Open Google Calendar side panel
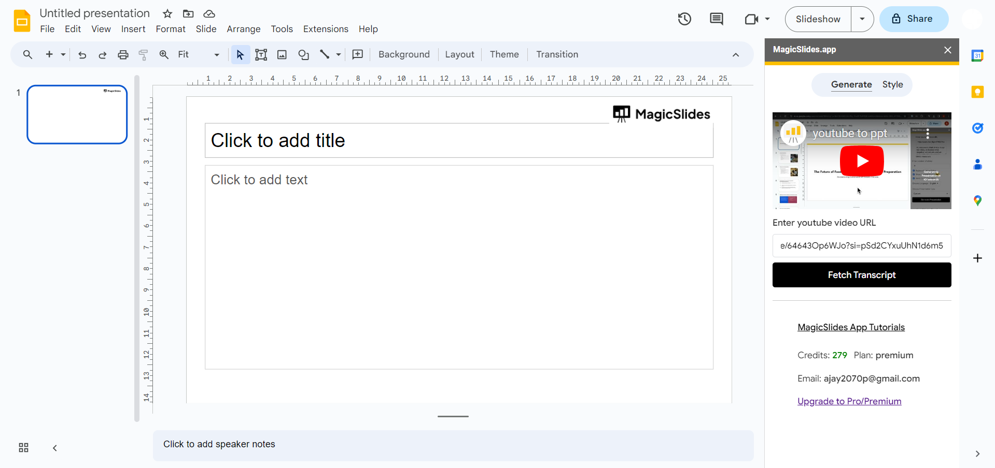Image resolution: width=995 pixels, height=468 pixels. tap(977, 55)
